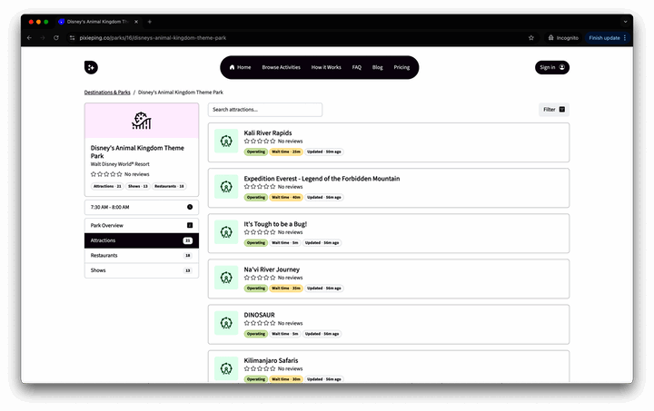Rate Kali River Rapids using its stars
The height and width of the screenshot is (411, 654).
(259, 142)
